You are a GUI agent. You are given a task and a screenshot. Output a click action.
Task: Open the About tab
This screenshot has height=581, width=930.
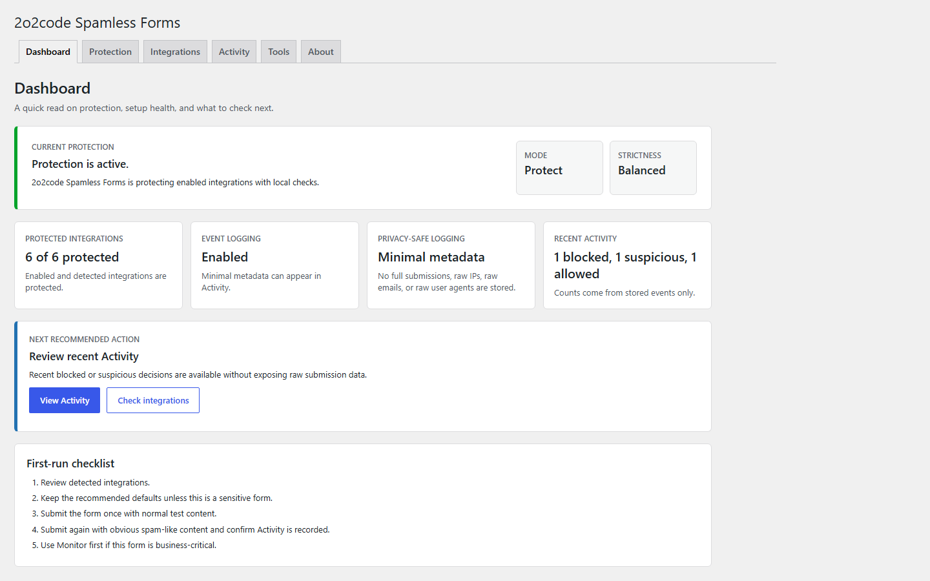pyautogui.click(x=320, y=52)
